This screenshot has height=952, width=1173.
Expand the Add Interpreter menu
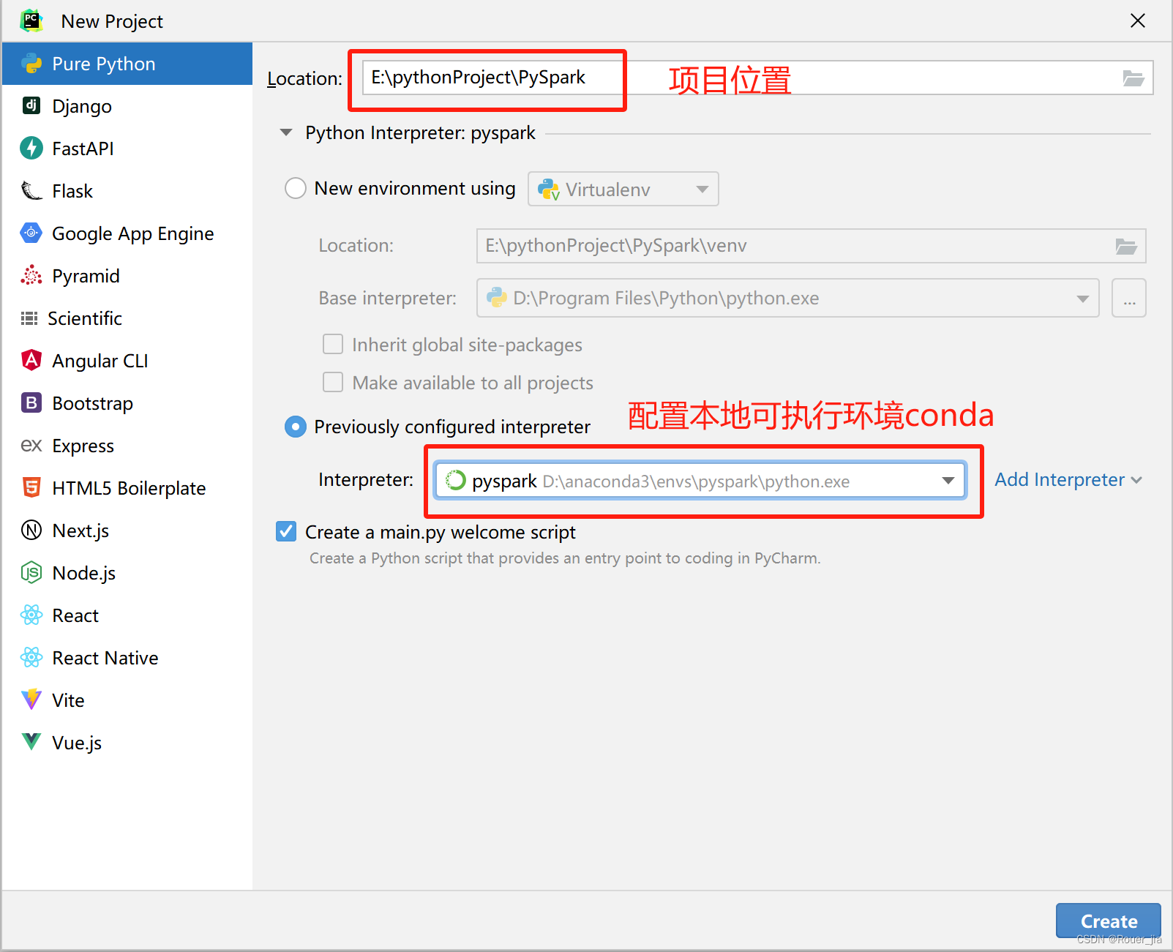[1068, 479]
